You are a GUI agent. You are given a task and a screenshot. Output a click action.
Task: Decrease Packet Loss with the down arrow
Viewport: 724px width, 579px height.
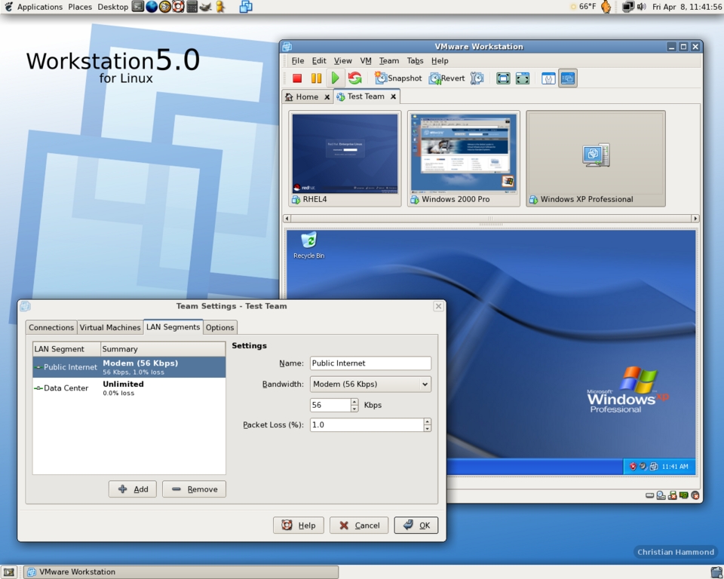pyautogui.click(x=428, y=428)
